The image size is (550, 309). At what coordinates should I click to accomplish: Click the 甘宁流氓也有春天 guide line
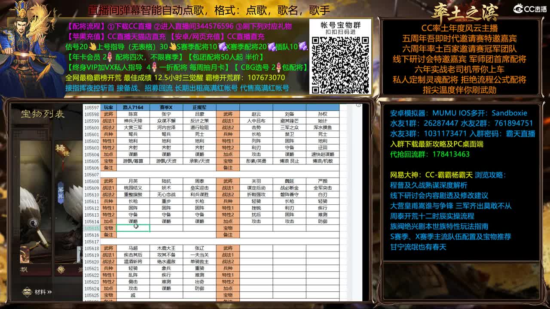[418, 247]
